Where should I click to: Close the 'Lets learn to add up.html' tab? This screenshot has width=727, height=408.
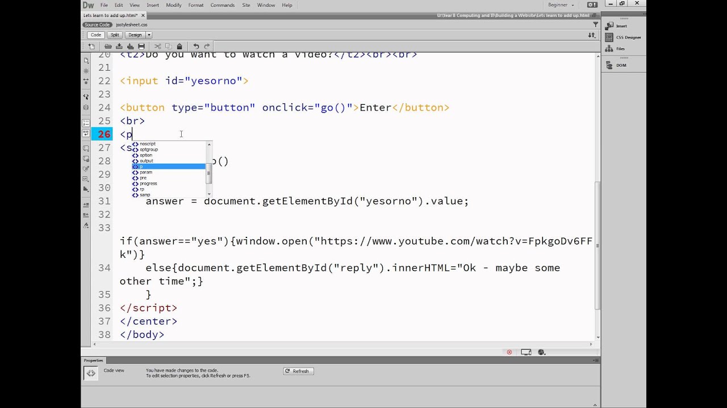[143, 15]
